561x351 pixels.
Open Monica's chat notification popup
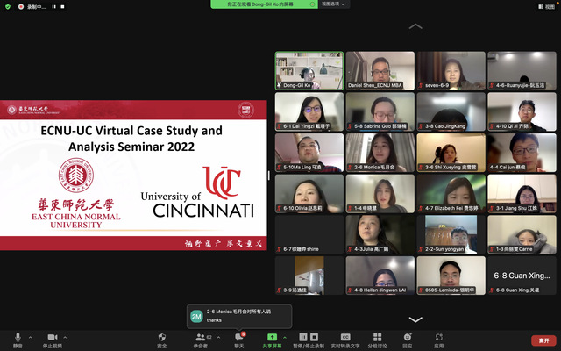(239, 316)
